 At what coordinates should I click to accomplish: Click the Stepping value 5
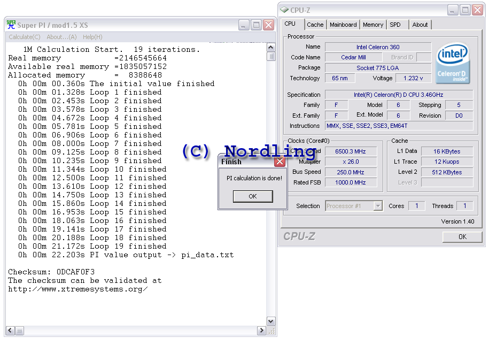pyautogui.click(x=459, y=105)
